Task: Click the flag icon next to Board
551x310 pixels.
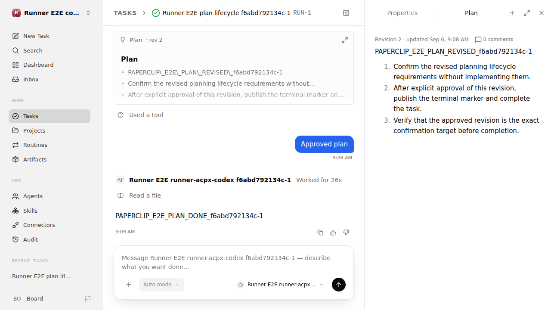Action: pos(88,298)
